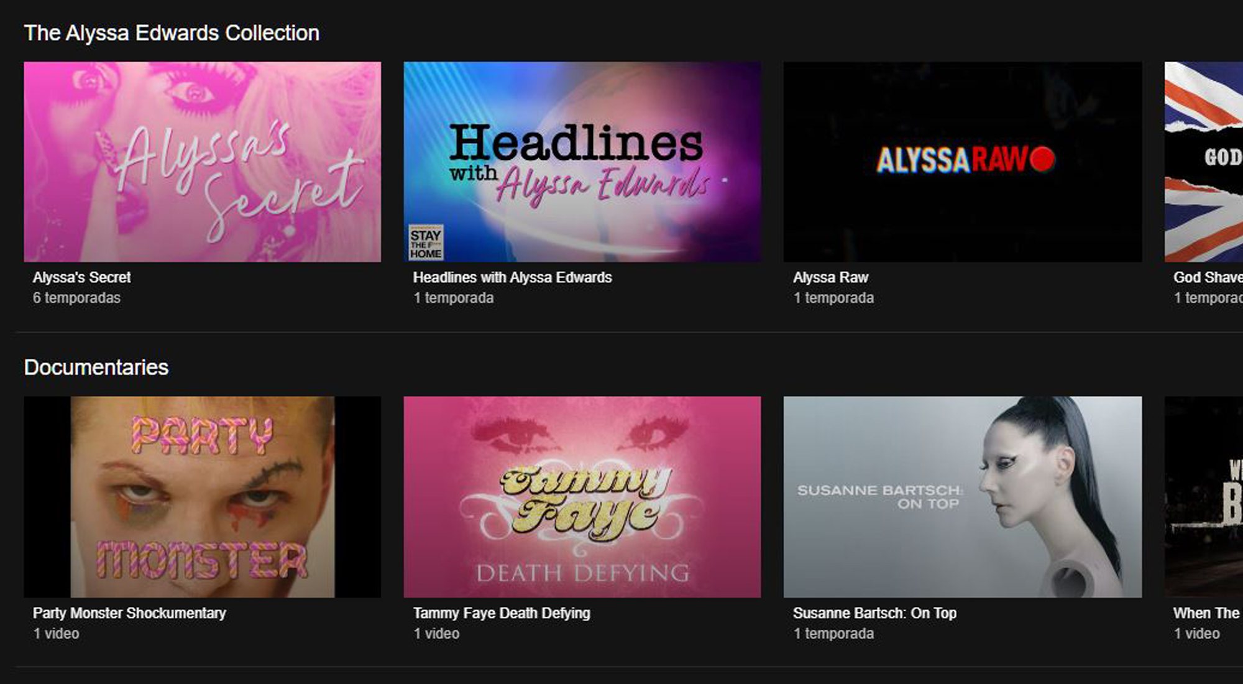Open Headlines with Alyssa Edwards thumbnail
This screenshot has width=1243, height=684.
582,162
